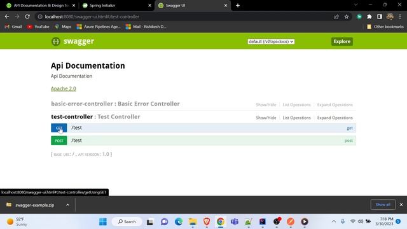Open the Chrome extensions puzzle icon

click(x=369, y=17)
